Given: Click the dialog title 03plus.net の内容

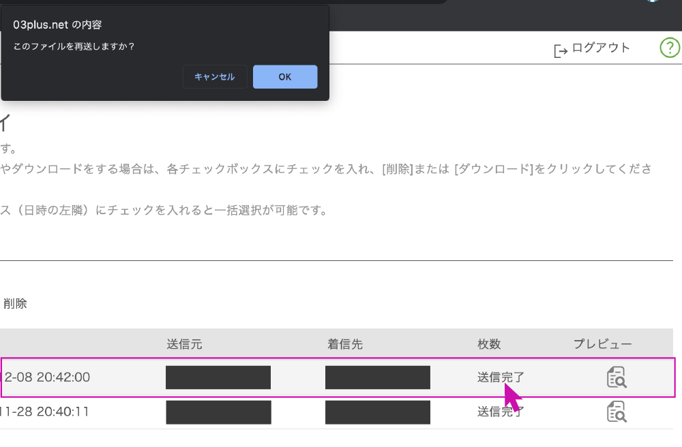Looking at the screenshot, I should [x=57, y=25].
